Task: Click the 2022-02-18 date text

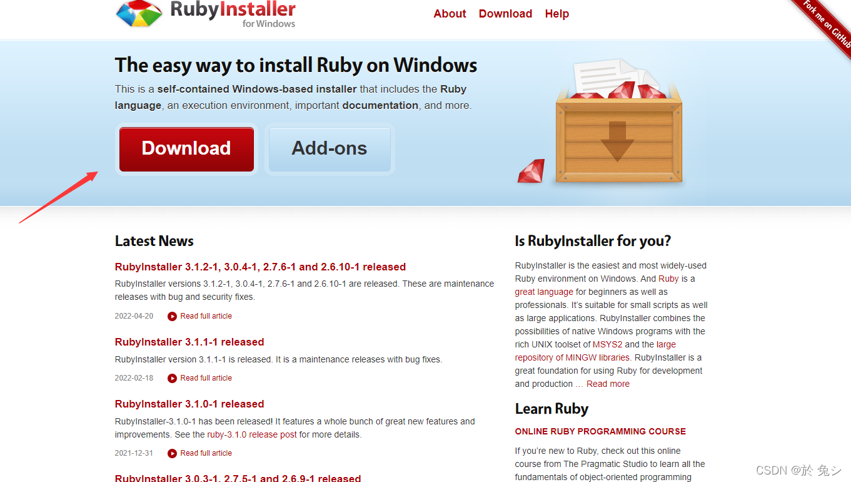Action: click(134, 378)
